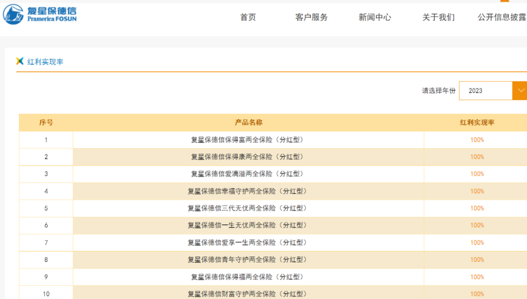Click 100% value for 保得福 row
The height and width of the screenshot is (299, 527).
click(477, 277)
